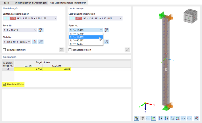Enable Benutzerdefiniert checkbox under Um Achse z/v
The height and width of the screenshot is (123, 202).
coord(70,50)
